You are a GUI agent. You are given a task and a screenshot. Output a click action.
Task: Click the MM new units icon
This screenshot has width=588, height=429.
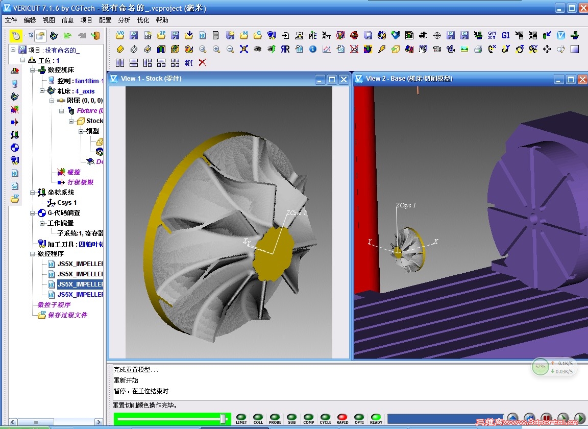148,35
